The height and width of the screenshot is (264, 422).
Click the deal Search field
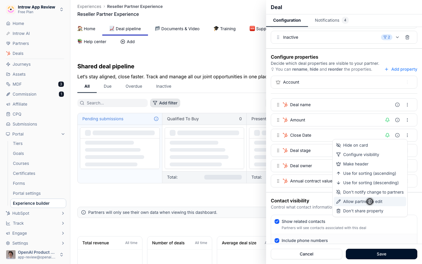click(x=113, y=103)
